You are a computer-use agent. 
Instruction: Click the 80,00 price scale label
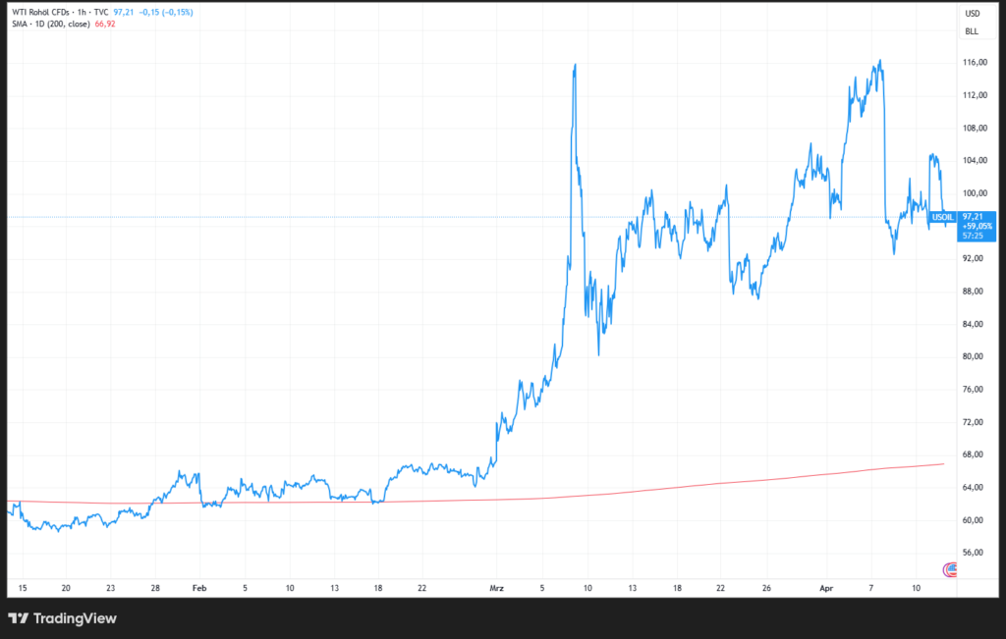point(975,356)
